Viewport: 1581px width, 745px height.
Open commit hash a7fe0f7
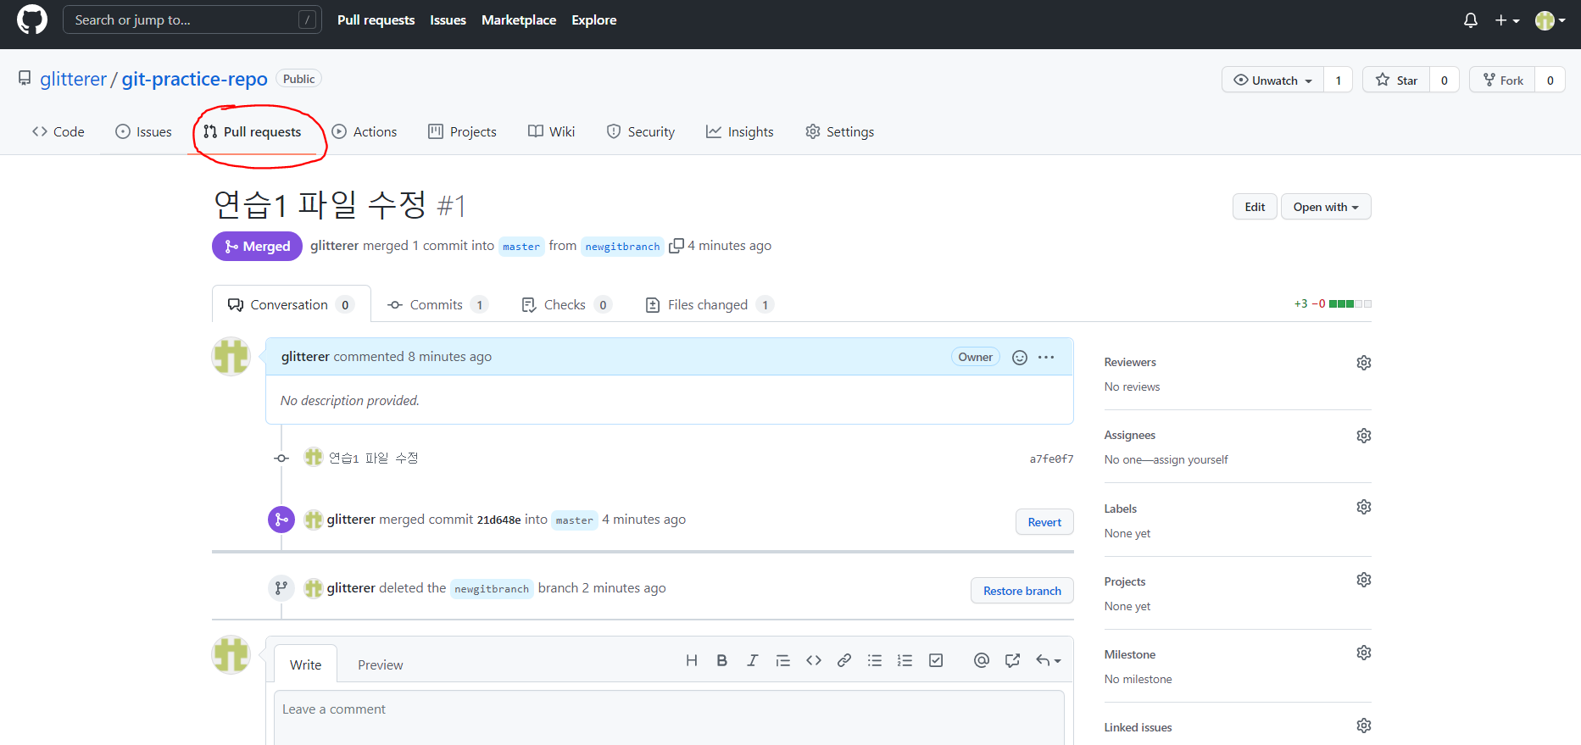pyautogui.click(x=1051, y=459)
